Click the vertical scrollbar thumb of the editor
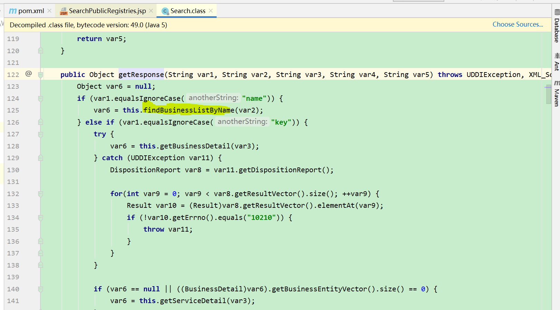 (x=549, y=95)
